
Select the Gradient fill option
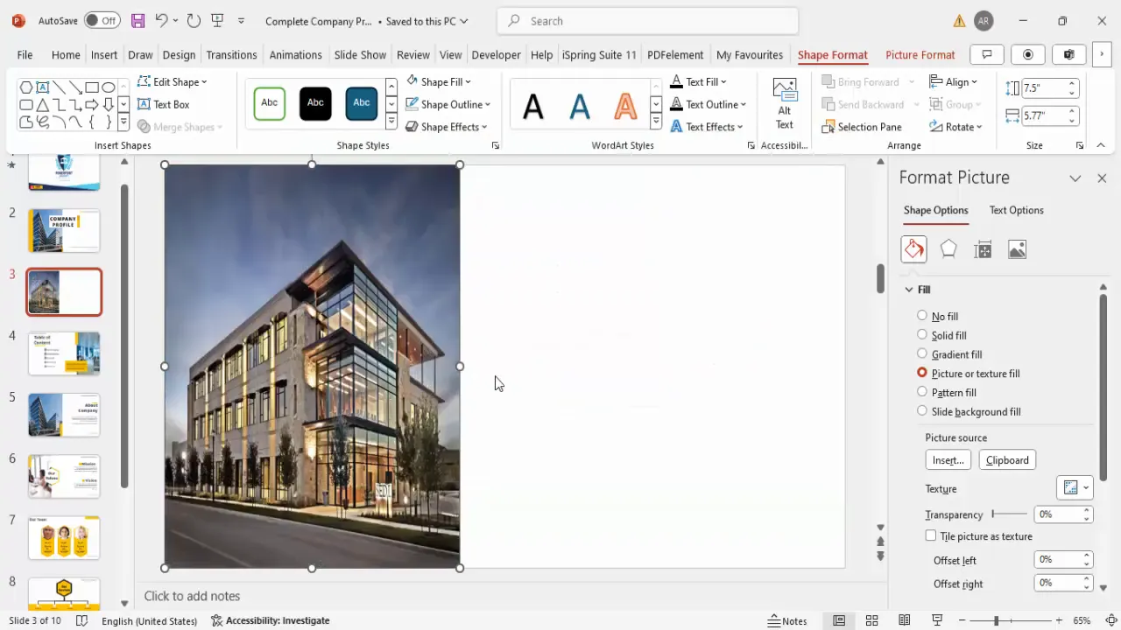[949, 354]
